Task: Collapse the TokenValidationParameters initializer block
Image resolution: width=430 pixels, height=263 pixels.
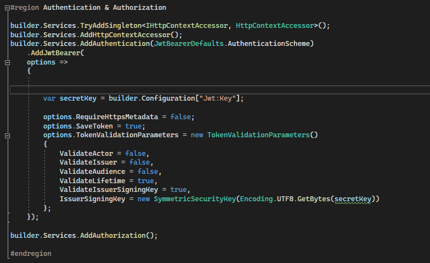Action: pyautogui.click(x=8, y=136)
